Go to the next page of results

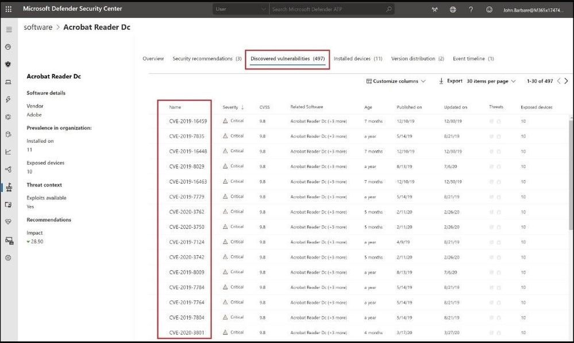[x=567, y=81]
